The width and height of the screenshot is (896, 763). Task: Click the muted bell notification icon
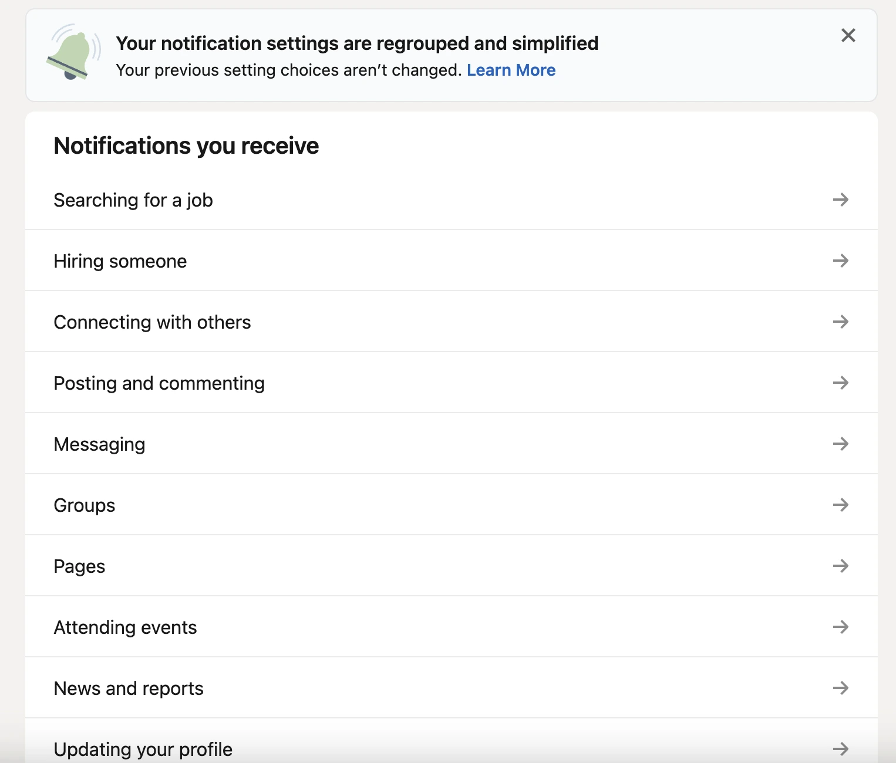73,53
